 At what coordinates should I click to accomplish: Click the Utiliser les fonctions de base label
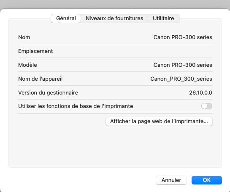tap(76, 106)
